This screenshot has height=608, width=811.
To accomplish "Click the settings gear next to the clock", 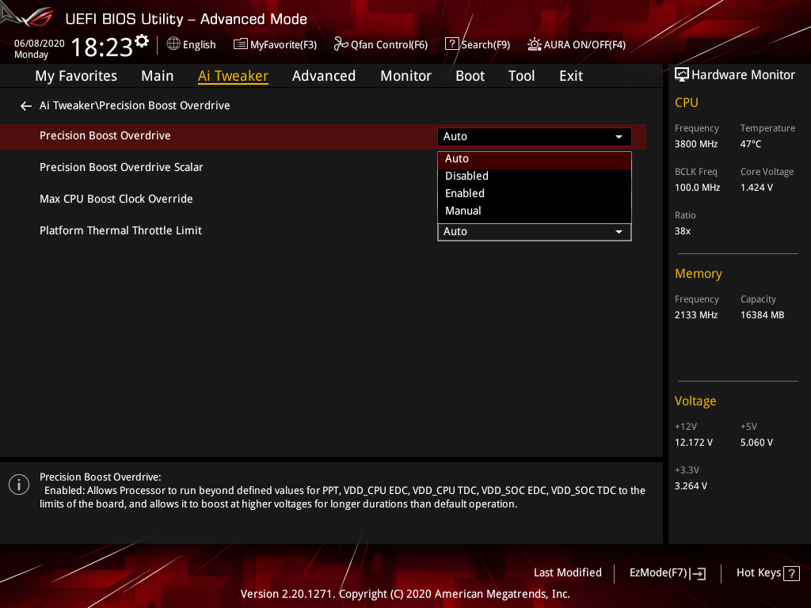I will pos(142,41).
